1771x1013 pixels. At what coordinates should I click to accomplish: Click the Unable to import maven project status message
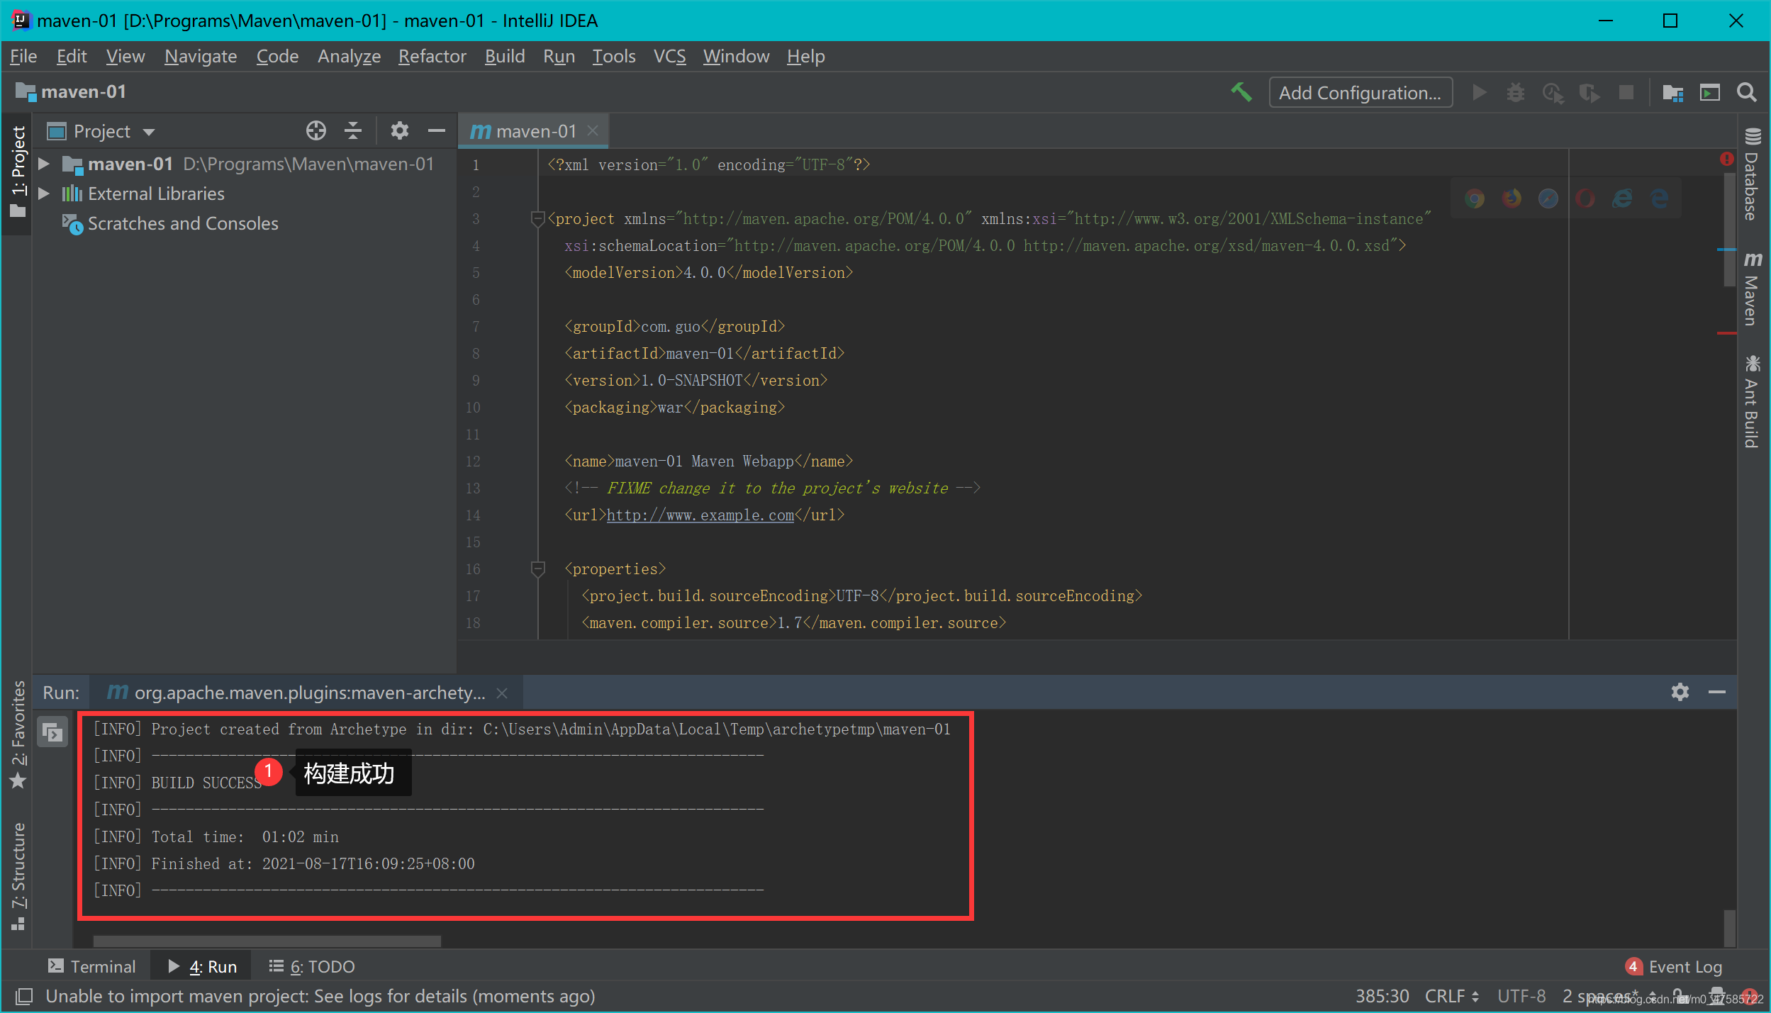pyautogui.click(x=320, y=996)
